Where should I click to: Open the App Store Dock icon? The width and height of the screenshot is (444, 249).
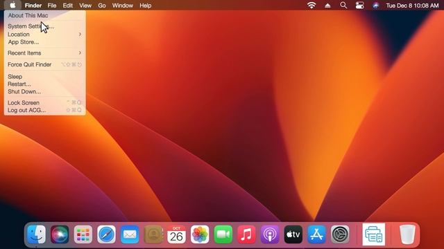(x=316, y=234)
